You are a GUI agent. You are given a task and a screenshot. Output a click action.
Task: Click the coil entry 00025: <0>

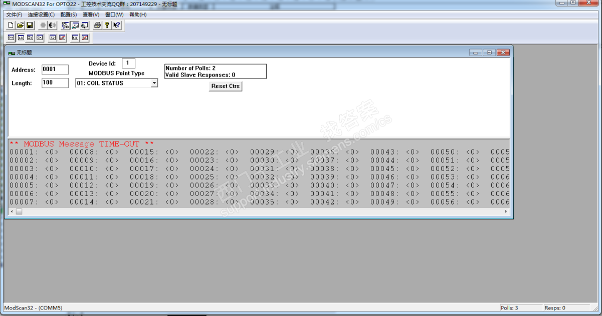215,177
